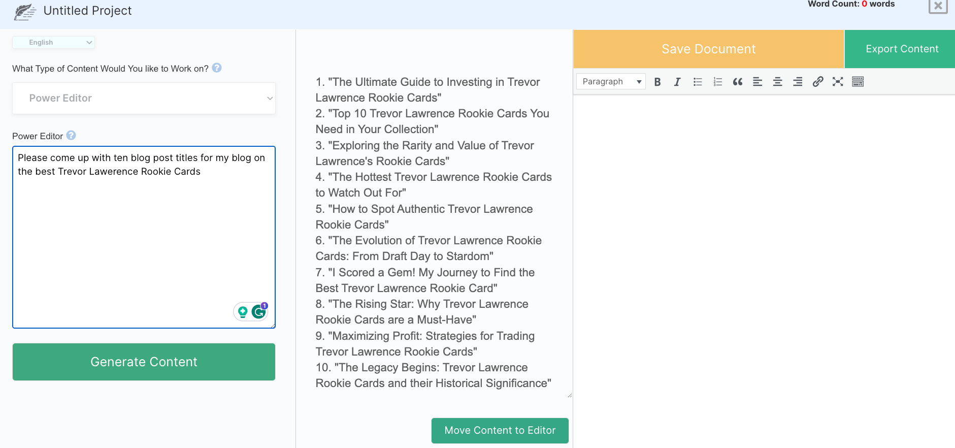955x448 pixels.
Task: Click title 3 'Exploring the Rarity and Value'
Action: click(424, 153)
